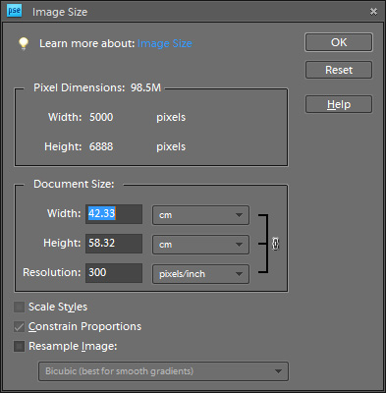Click the 'Resolution:' label
Image resolution: width=386 pixels, height=393 pixels.
52,272
